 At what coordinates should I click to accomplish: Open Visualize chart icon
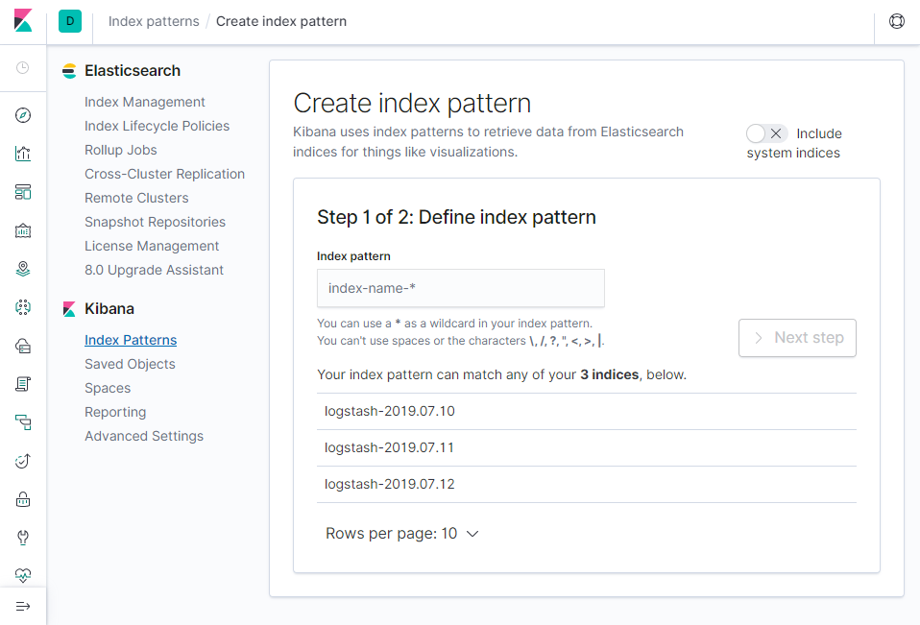[23, 154]
